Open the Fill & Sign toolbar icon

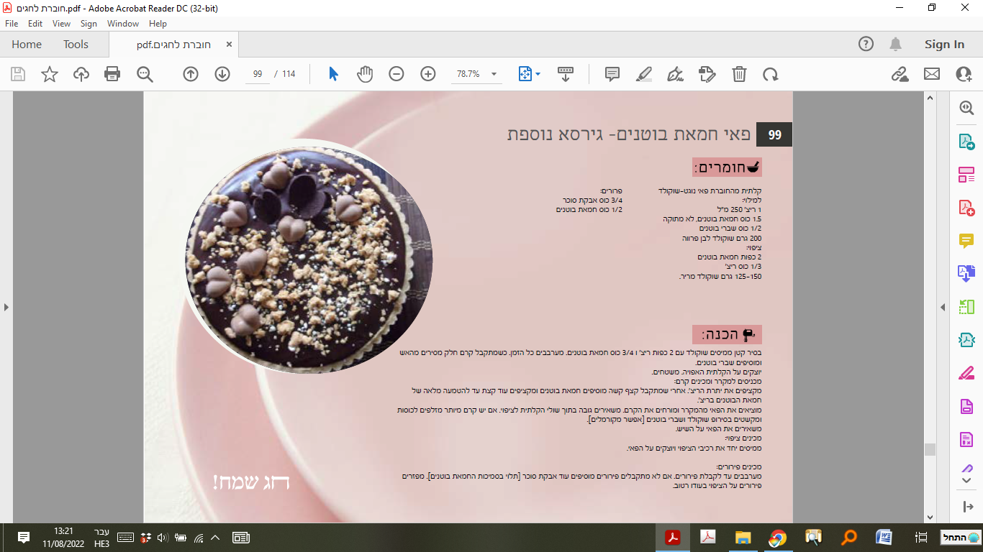(707, 74)
